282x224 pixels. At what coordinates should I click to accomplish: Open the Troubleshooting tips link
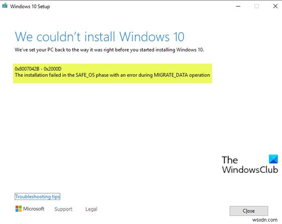(37, 197)
